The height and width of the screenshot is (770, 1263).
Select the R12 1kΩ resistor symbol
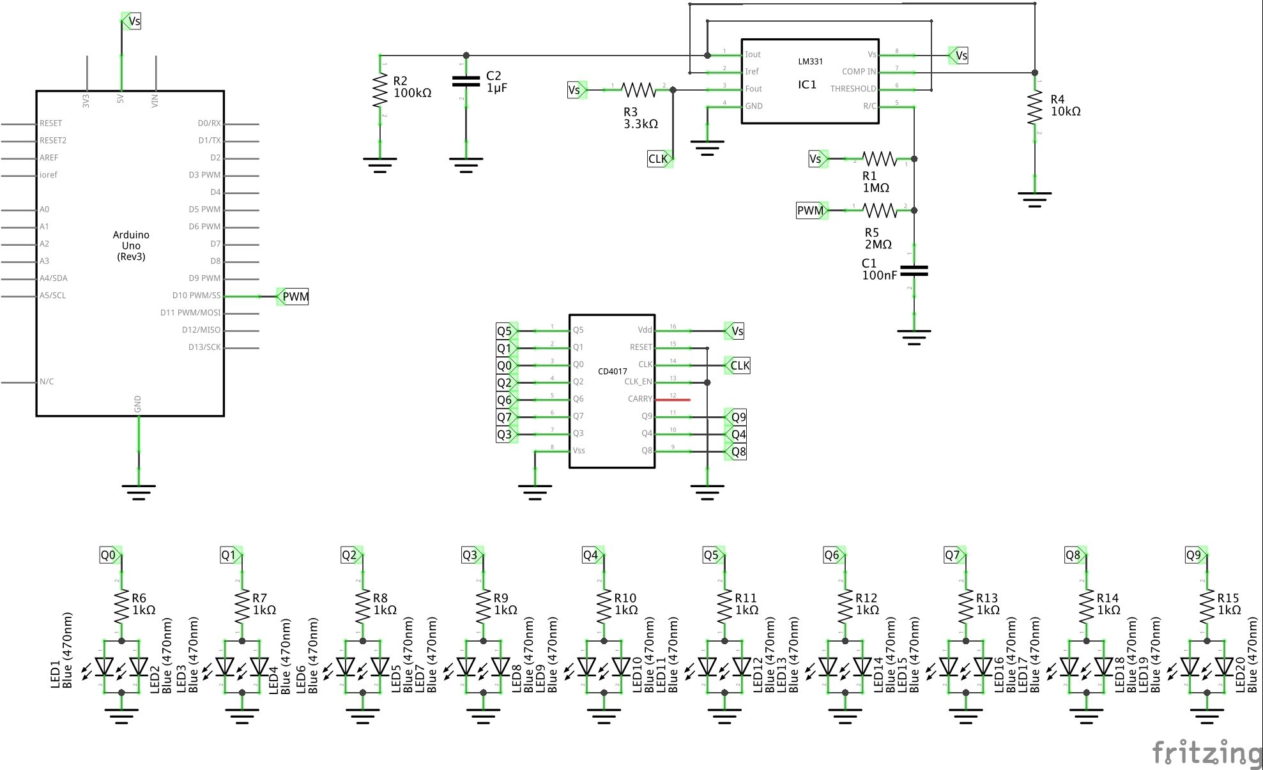(x=845, y=607)
